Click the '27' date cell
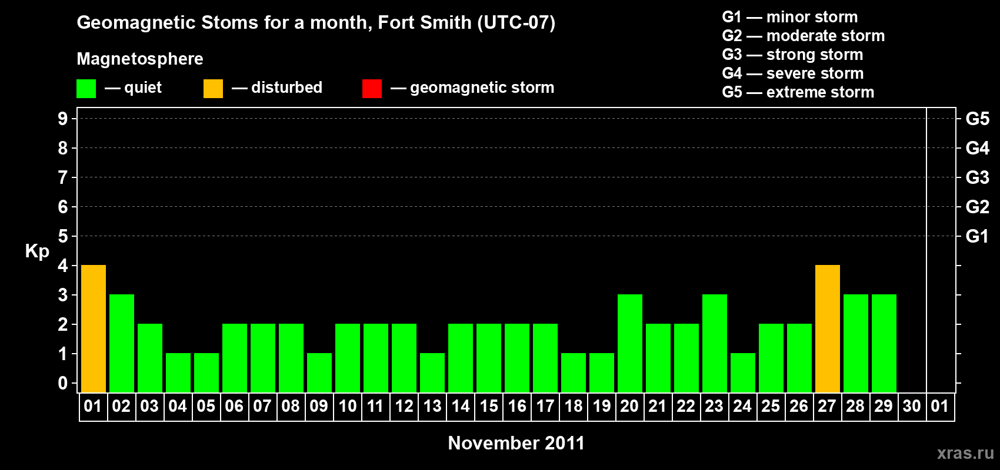 (828, 407)
